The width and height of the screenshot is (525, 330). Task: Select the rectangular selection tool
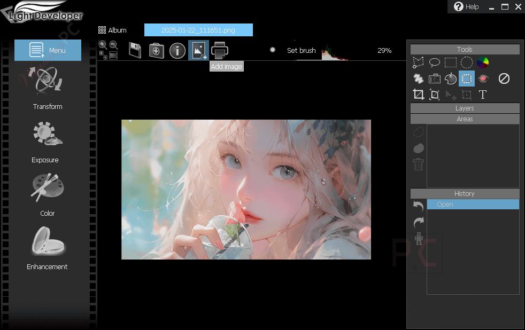(x=450, y=62)
